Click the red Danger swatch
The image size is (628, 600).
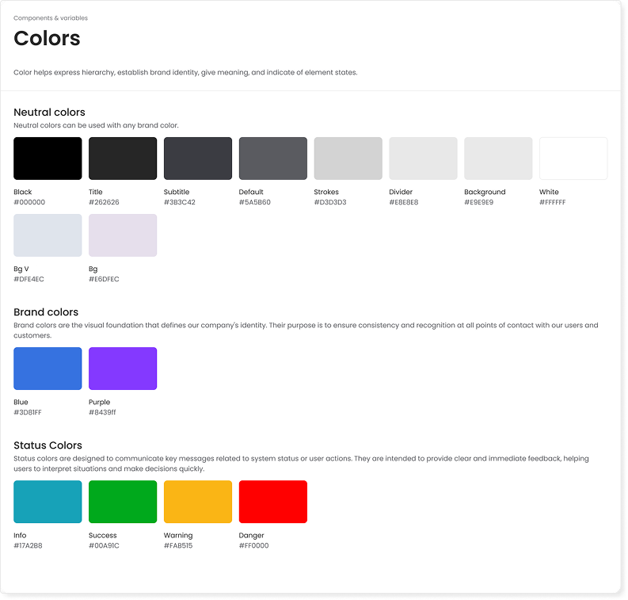[x=273, y=502]
